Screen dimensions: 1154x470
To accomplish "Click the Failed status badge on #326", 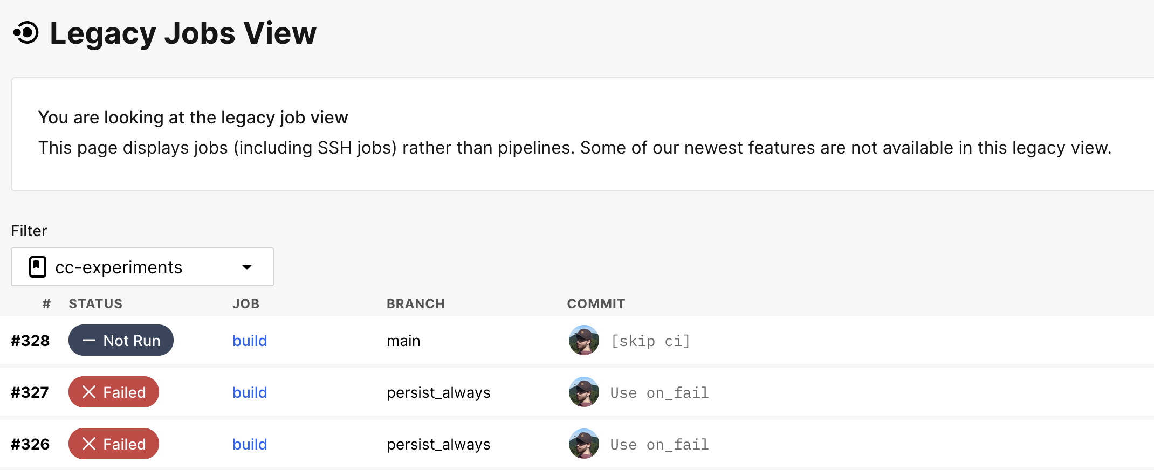I will 114,444.
